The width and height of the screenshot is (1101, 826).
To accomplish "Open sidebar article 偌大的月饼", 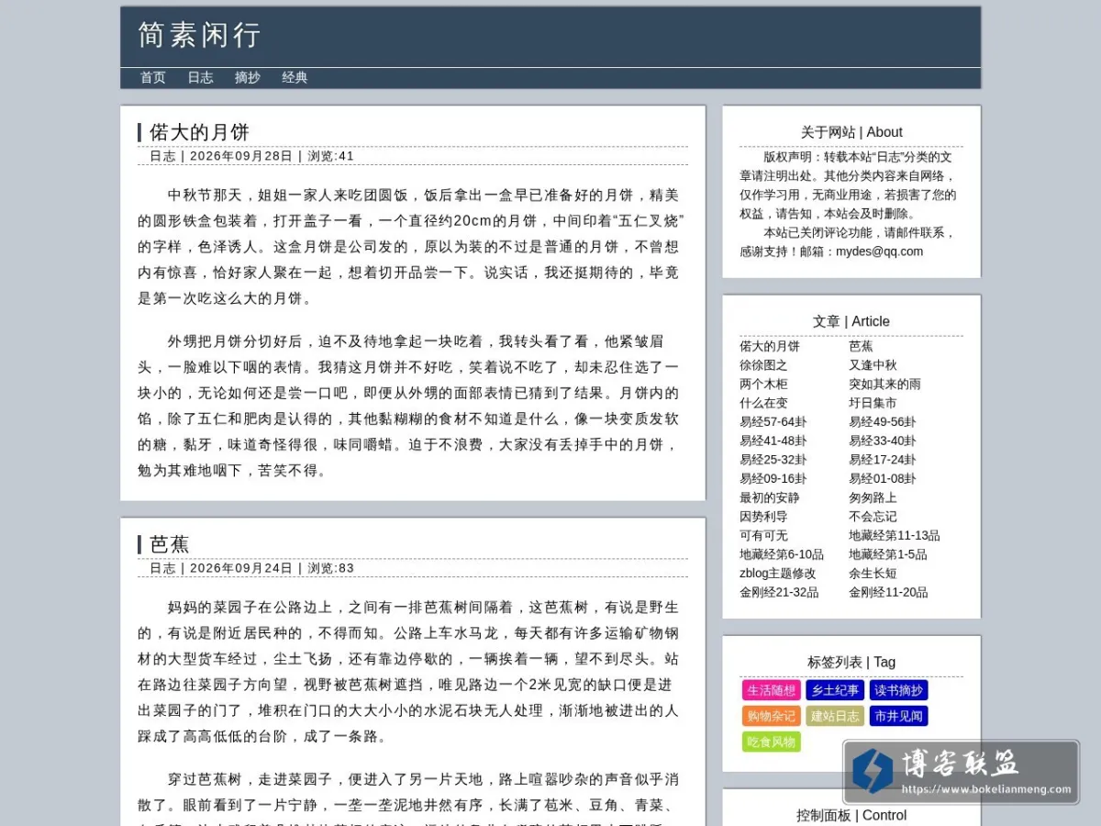I will [x=770, y=346].
